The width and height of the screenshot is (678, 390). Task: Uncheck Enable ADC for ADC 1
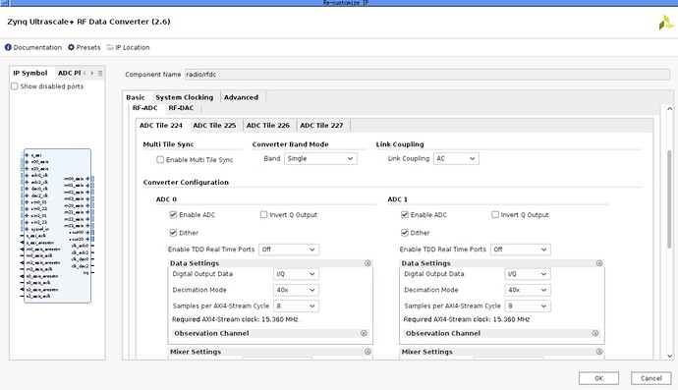[x=404, y=214]
